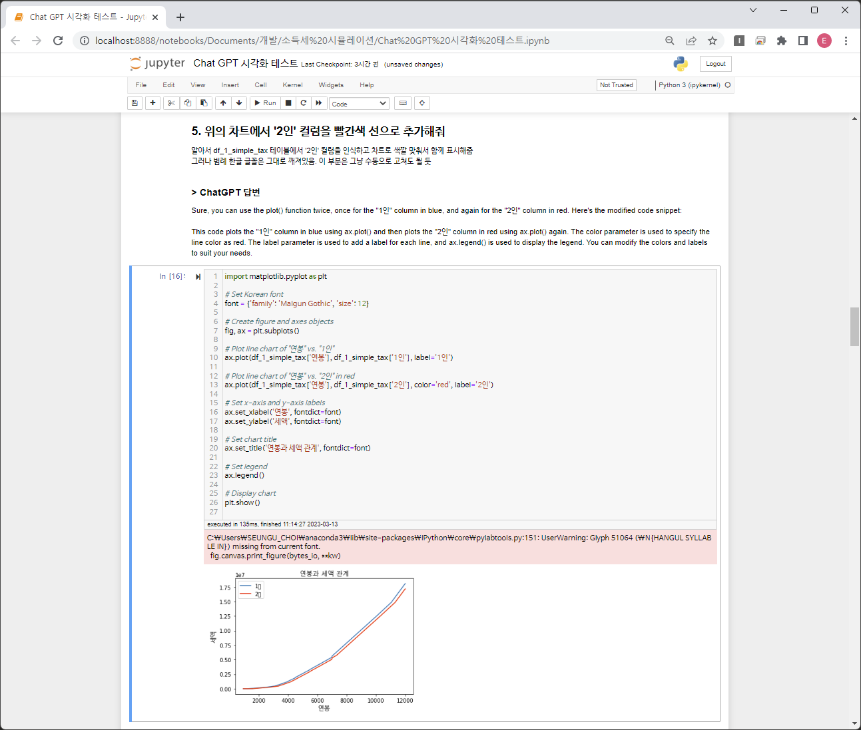This screenshot has height=730, width=861.
Task: Click the Python logo icon
Action: [681, 64]
